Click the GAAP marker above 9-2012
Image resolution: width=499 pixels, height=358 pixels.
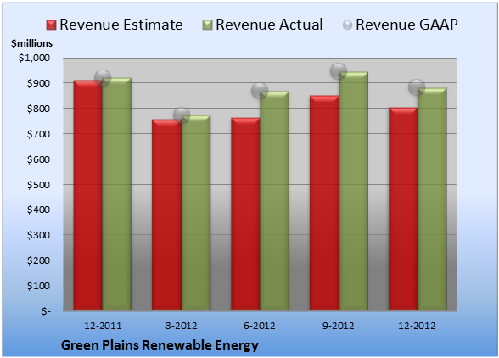click(339, 71)
